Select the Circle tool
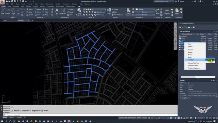The width and height of the screenshot is (218, 123). click(x=13, y=11)
